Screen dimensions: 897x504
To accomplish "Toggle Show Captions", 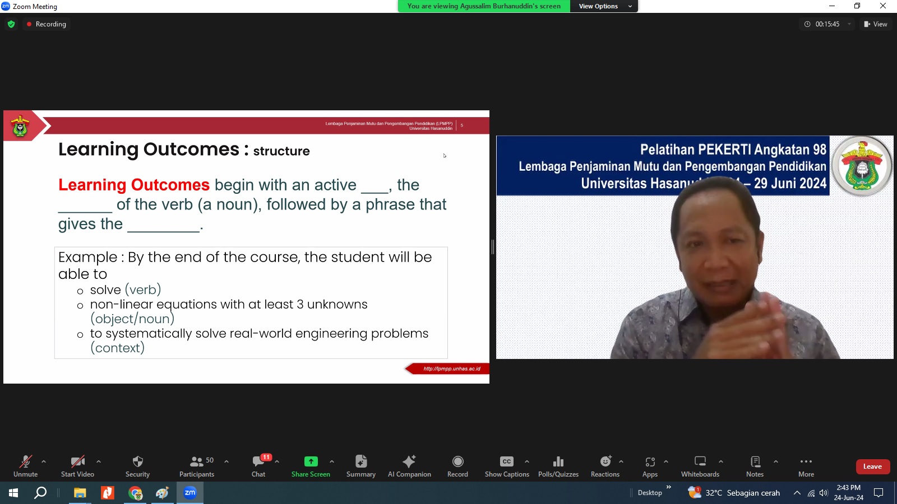I will pos(507,466).
